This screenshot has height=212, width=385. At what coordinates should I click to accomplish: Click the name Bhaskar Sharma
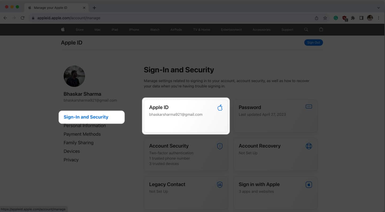point(82,94)
